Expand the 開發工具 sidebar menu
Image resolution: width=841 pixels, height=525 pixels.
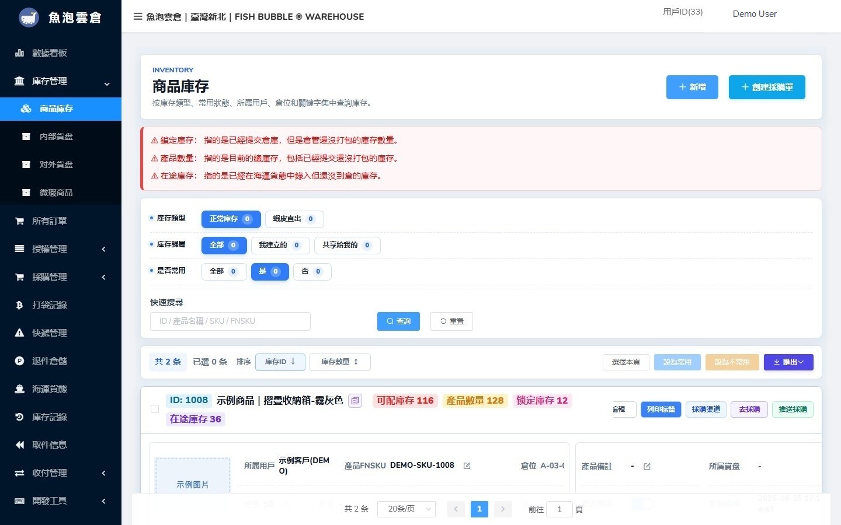[61, 501]
